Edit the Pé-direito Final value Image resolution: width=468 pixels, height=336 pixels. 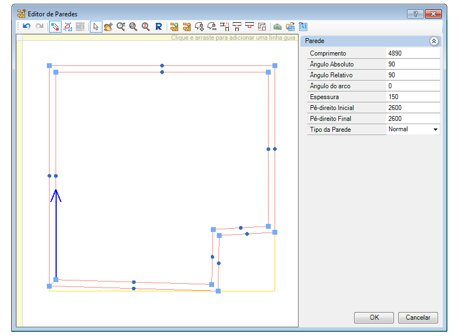tap(413, 119)
